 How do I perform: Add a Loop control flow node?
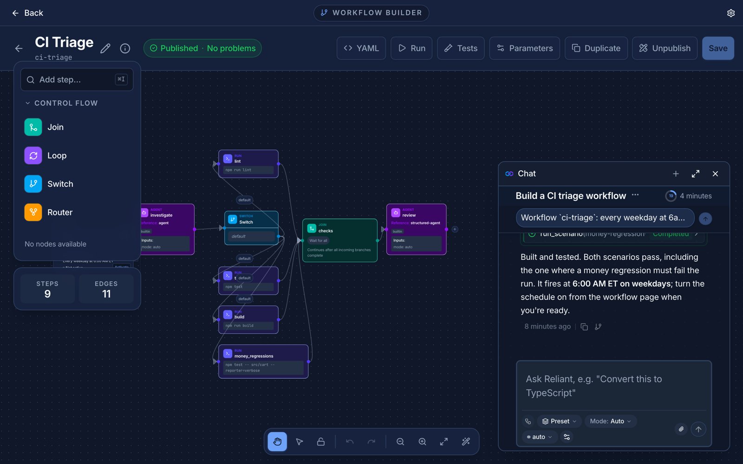point(77,155)
